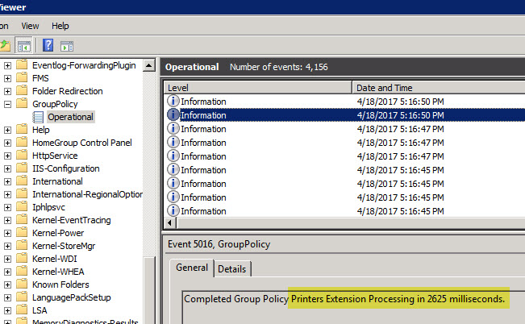Click the highlighted event's information icon
525x324 pixels.
pyautogui.click(x=173, y=114)
